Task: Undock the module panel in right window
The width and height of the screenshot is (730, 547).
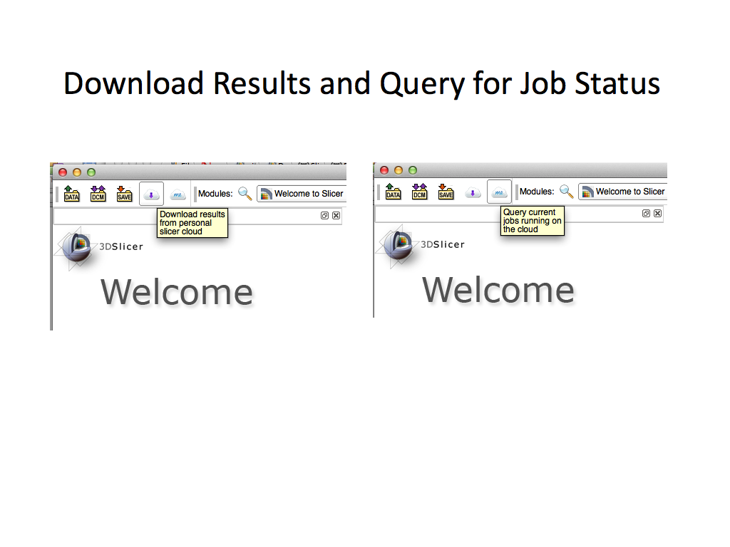Action: 647,213
